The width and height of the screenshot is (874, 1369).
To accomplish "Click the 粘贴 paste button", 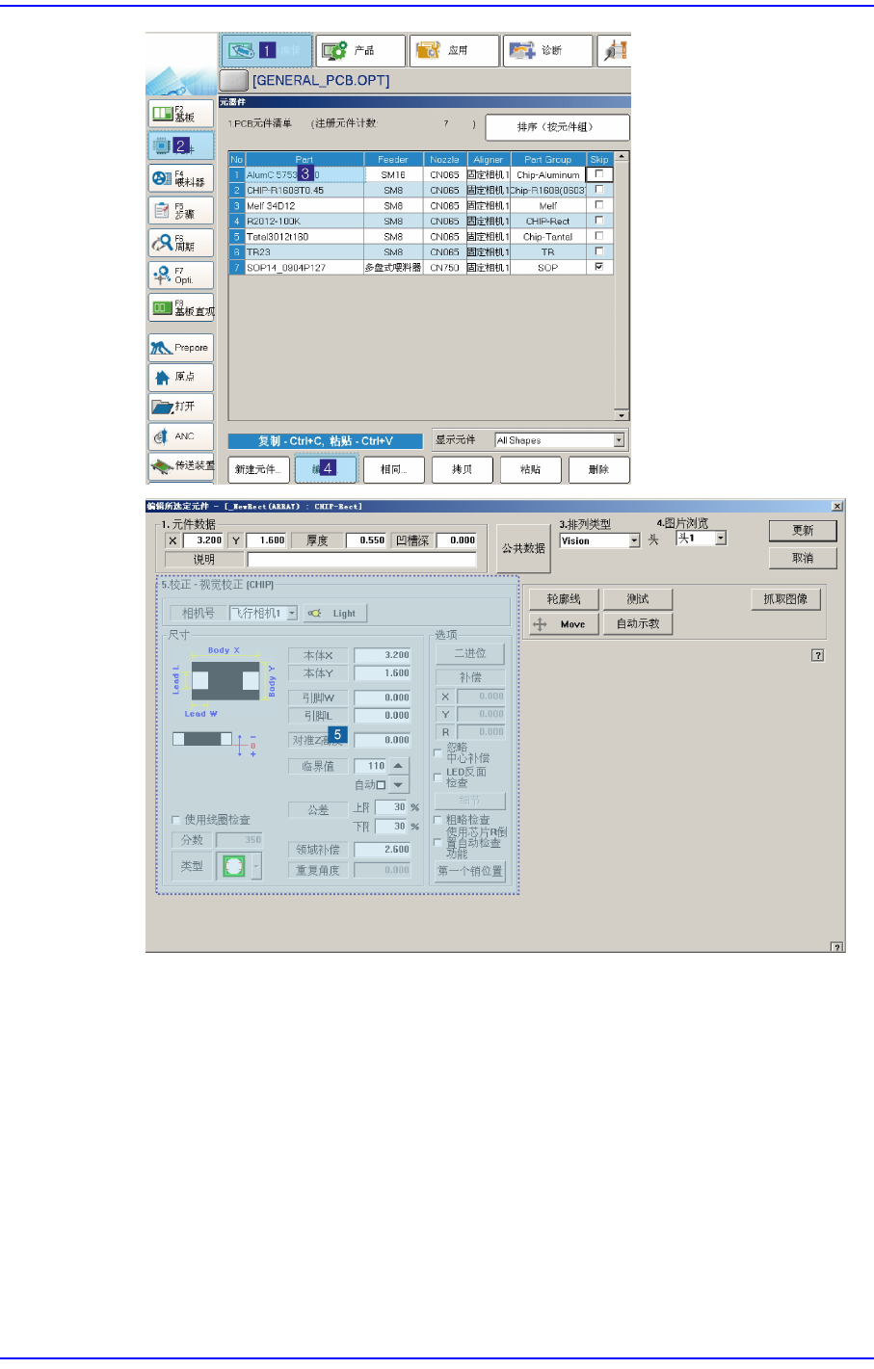I will tap(531, 469).
